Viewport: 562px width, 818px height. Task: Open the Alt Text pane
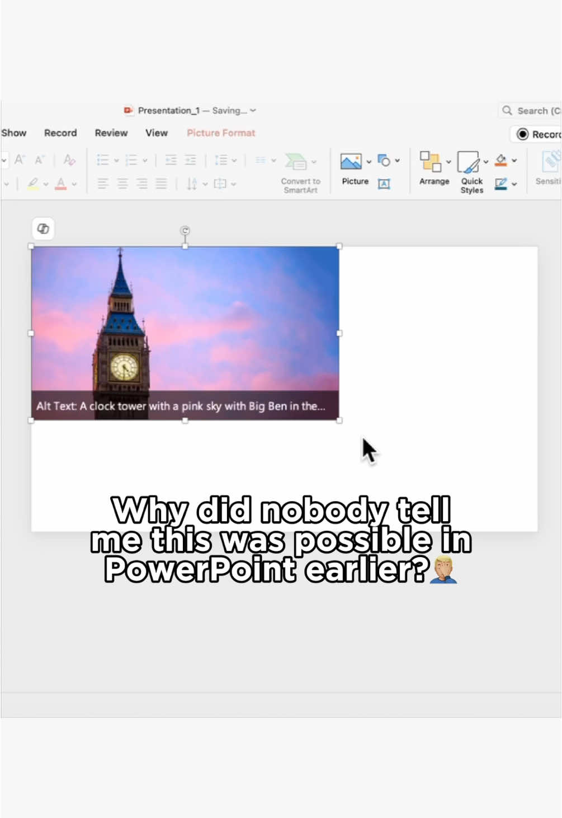[x=384, y=184]
